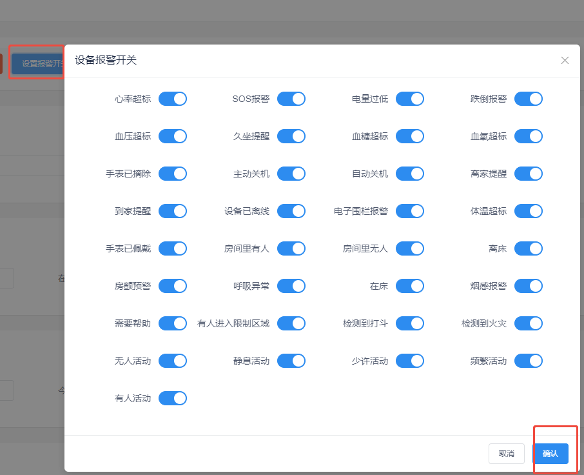Image resolution: width=584 pixels, height=475 pixels.
Task: Toggle the 房间里无人 switch
Action: pos(410,248)
